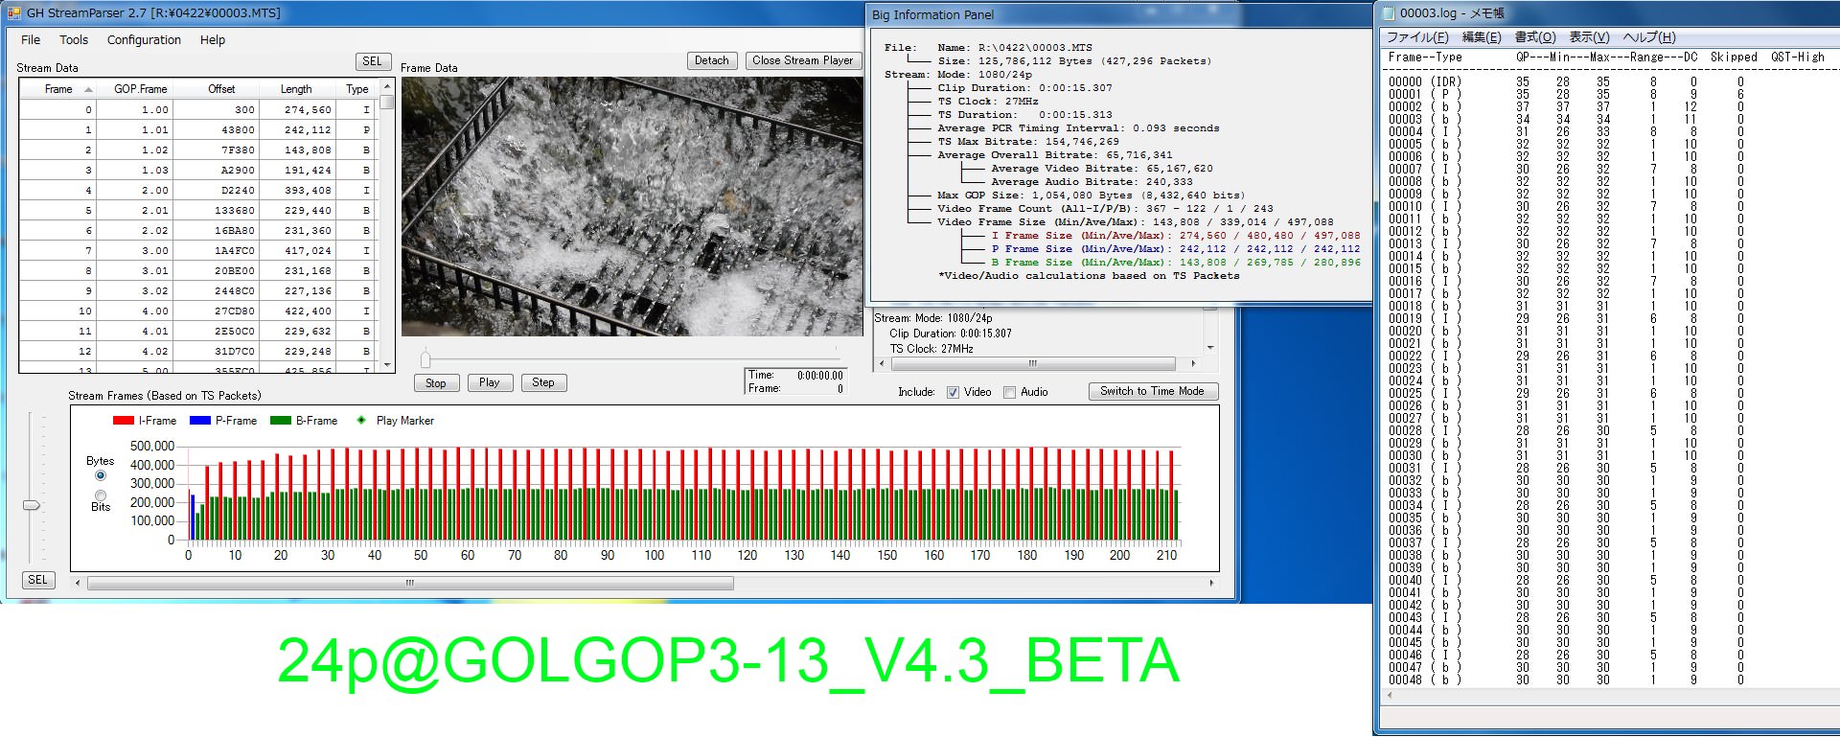Viewport: 1840px width, 737px height.
Task: Click the GH StreamParser title bar icon
Action: (x=13, y=13)
